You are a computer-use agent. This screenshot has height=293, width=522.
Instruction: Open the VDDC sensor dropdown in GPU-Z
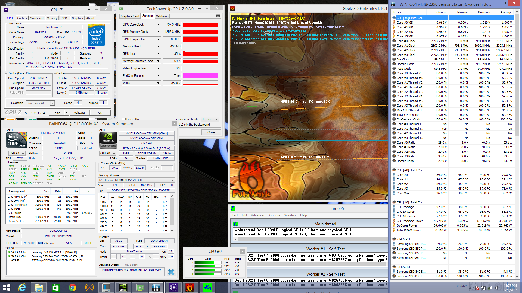point(158,83)
